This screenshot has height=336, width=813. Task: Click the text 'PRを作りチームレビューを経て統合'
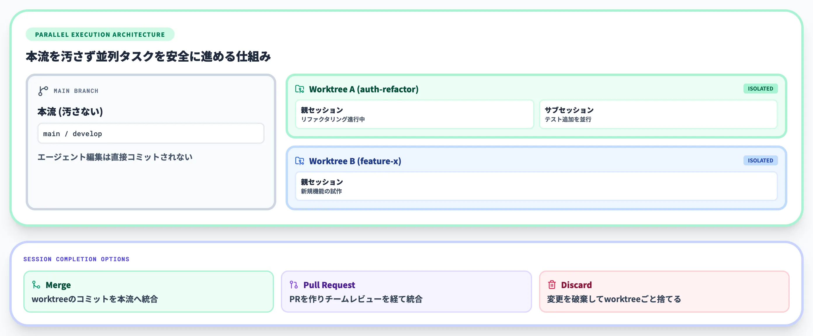click(x=356, y=299)
